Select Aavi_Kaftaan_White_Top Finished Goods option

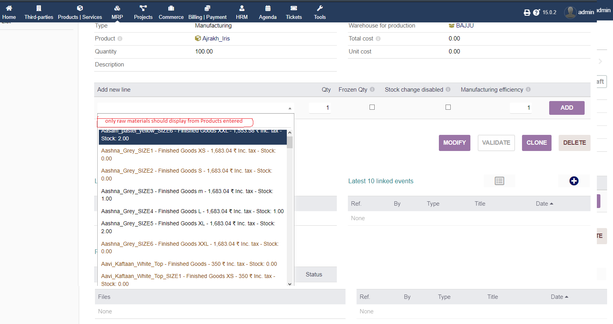pyautogui.click(x=193, y=264)
